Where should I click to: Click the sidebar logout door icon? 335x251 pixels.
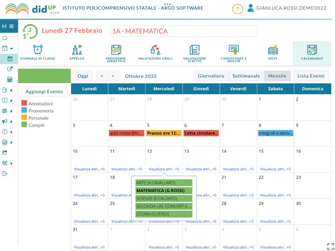coord(5,173)
